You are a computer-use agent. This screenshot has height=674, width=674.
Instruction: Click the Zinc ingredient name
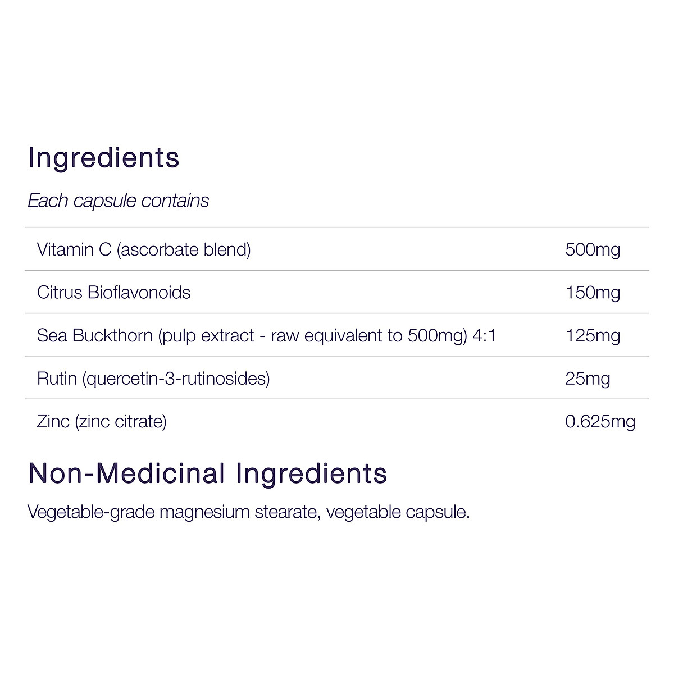(x=53, y=421)
